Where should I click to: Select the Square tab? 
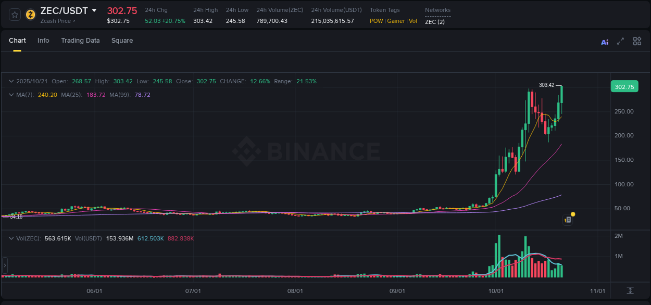pyautogui.click(x=122, y=40)
